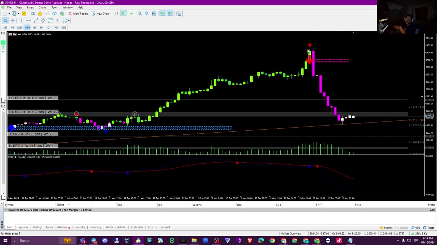
Task: Open the IDE MetaEditor button
Action: click(x=32, y=14)
